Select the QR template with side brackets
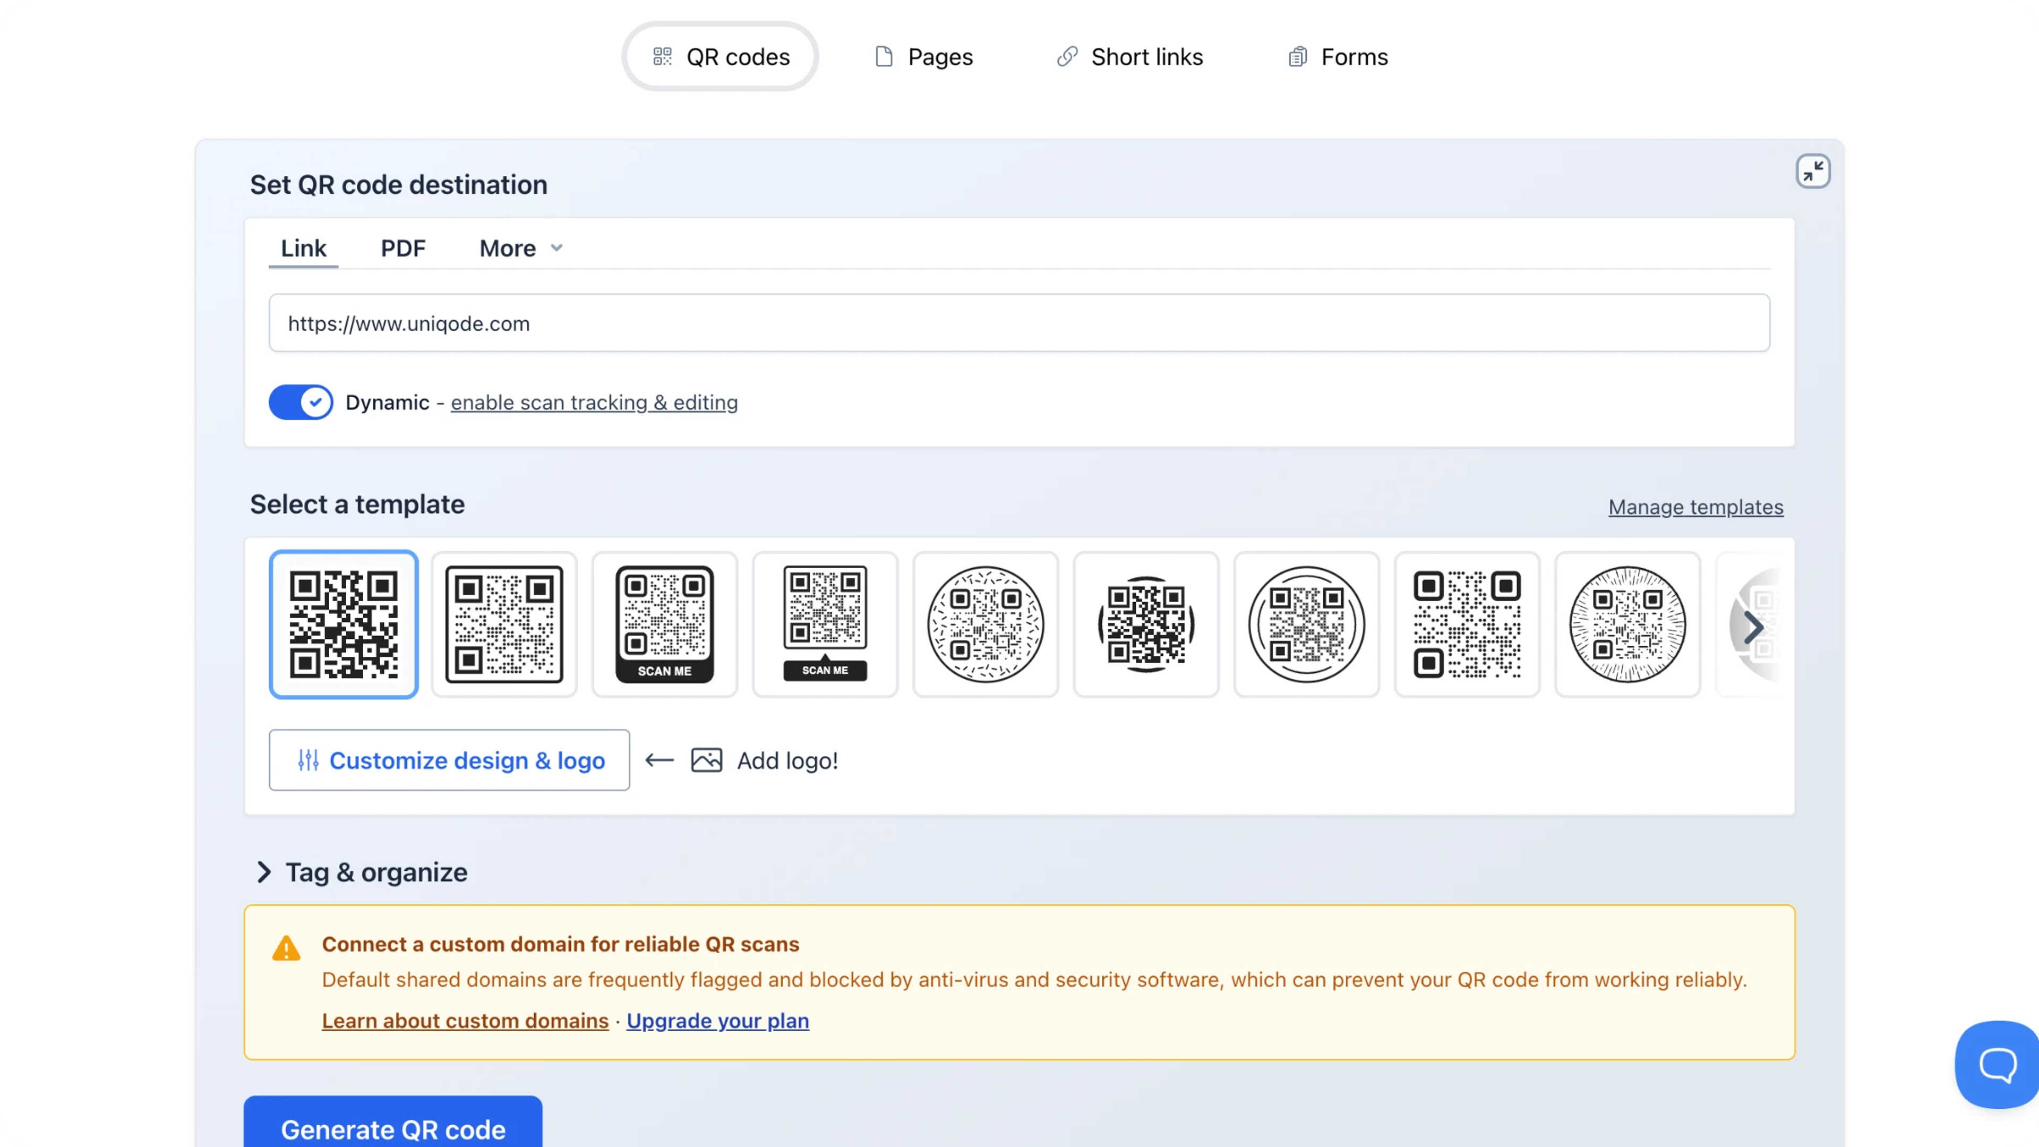Viewport: 2039px width, 1147px height. tap(1146, 624)
